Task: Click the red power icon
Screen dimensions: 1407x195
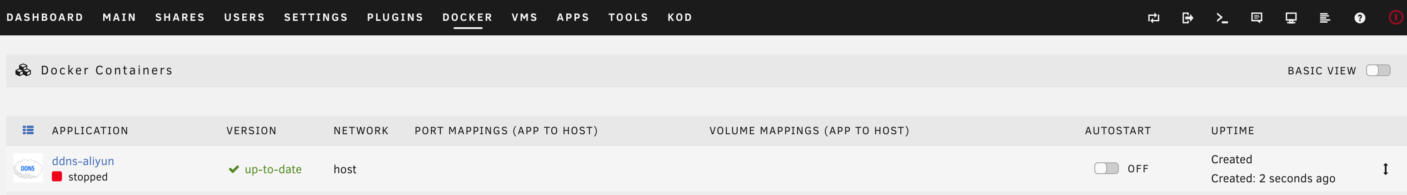Action: point(1395,17)
